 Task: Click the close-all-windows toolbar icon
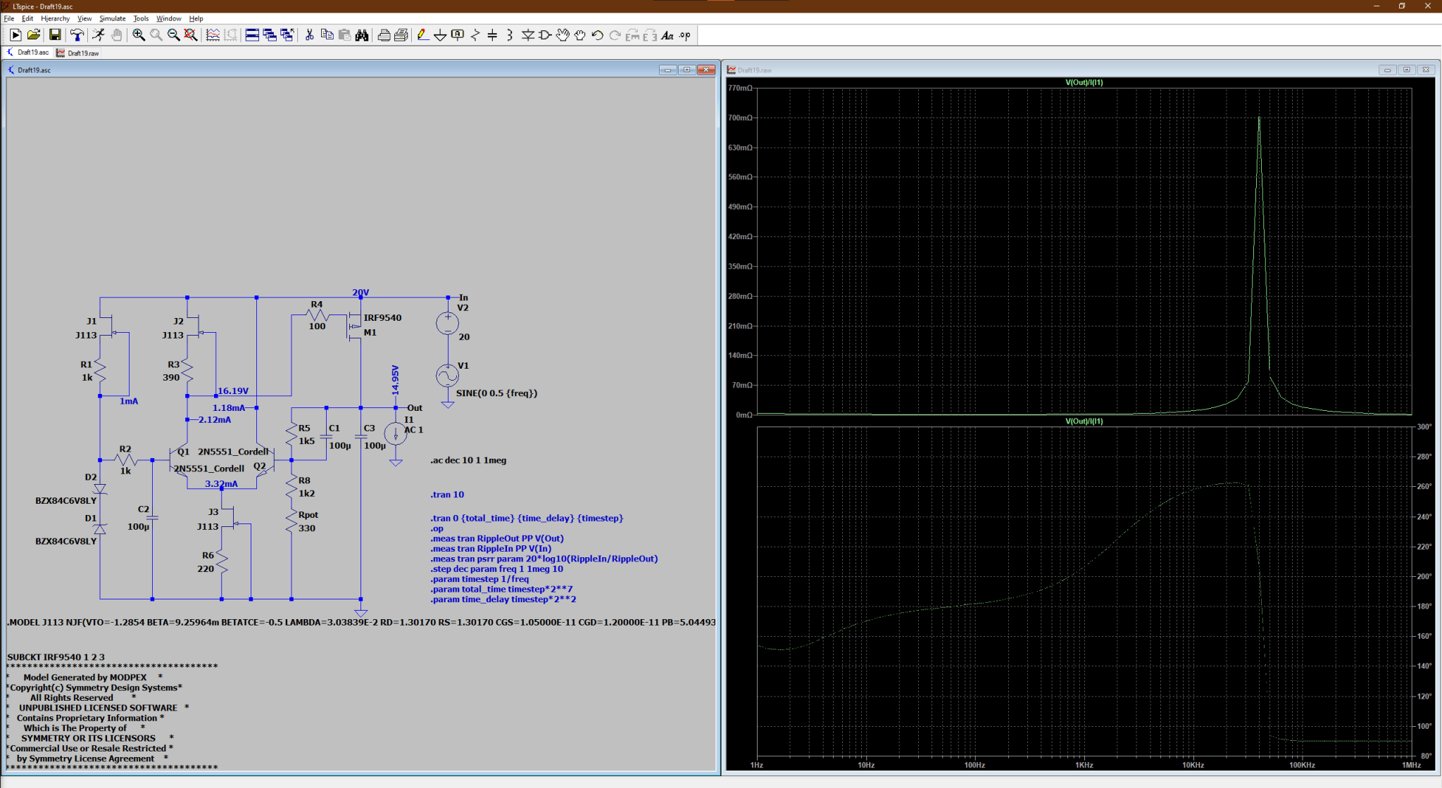pyautogui.click(x=287, y=35)
